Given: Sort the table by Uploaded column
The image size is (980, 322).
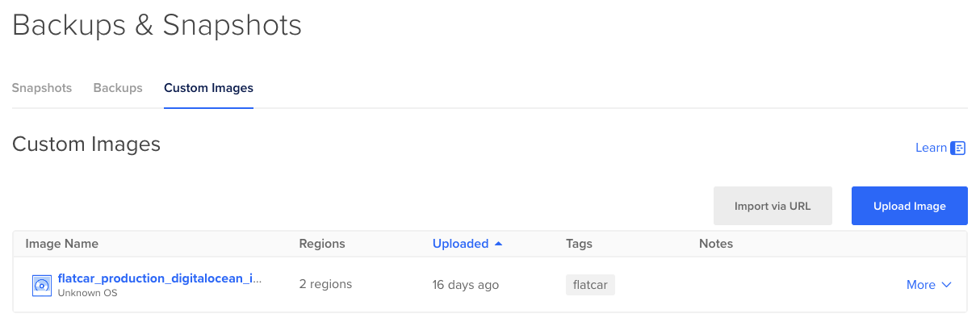Looking at the screenshot, I should (460, 244).
